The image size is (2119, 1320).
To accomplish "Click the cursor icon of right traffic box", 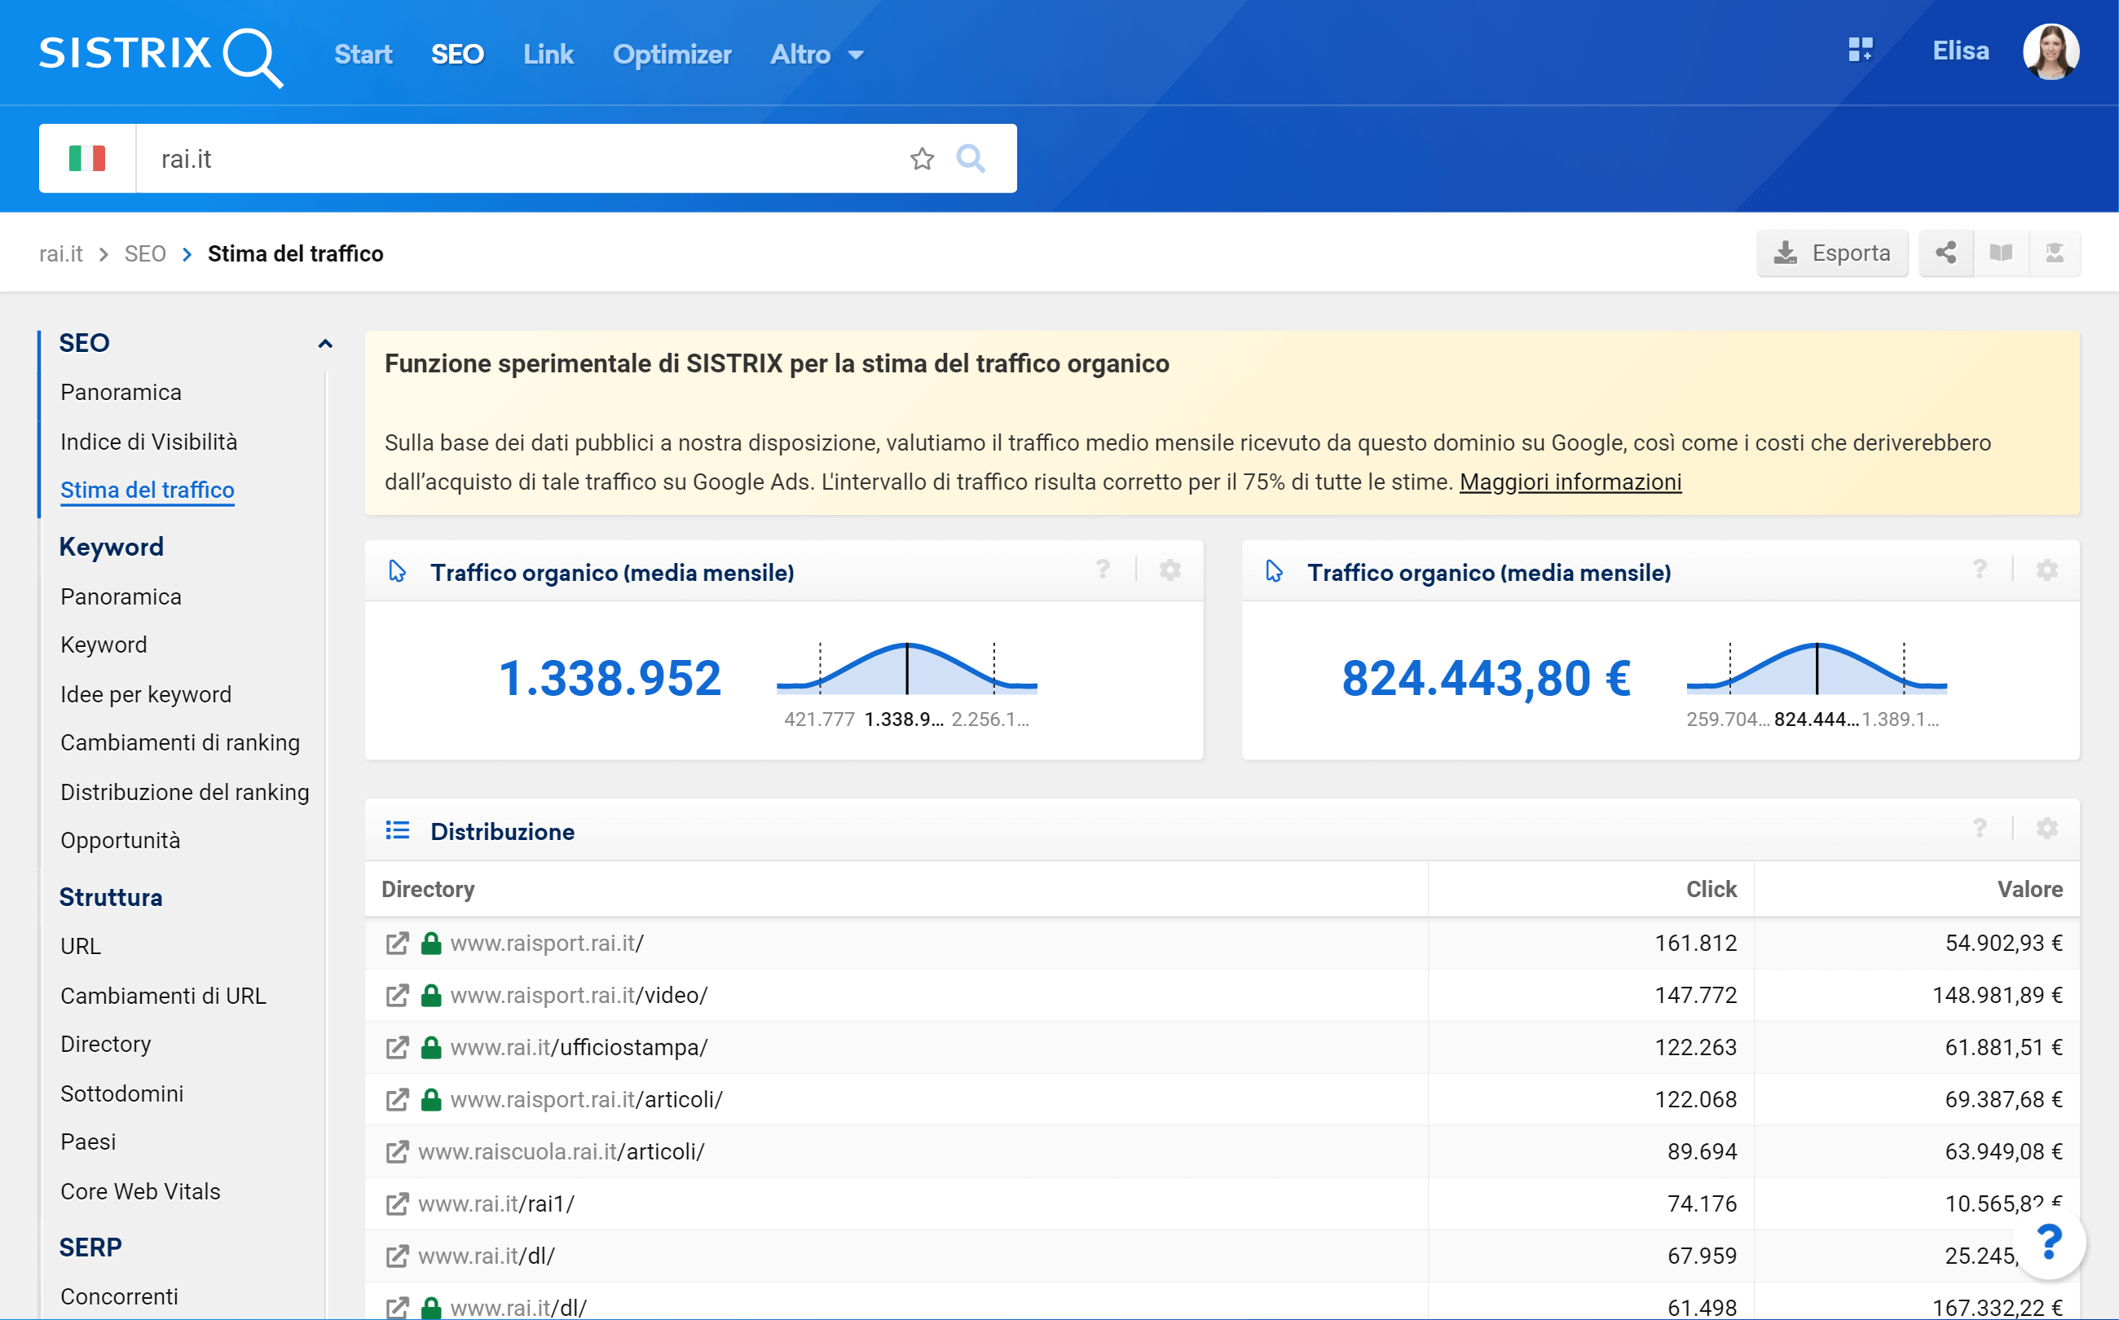I will coord(1274,572).
